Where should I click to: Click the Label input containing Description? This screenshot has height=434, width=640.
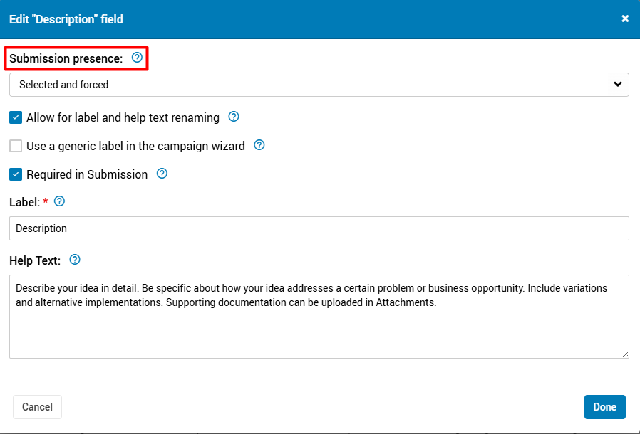[x=319, y=228]
